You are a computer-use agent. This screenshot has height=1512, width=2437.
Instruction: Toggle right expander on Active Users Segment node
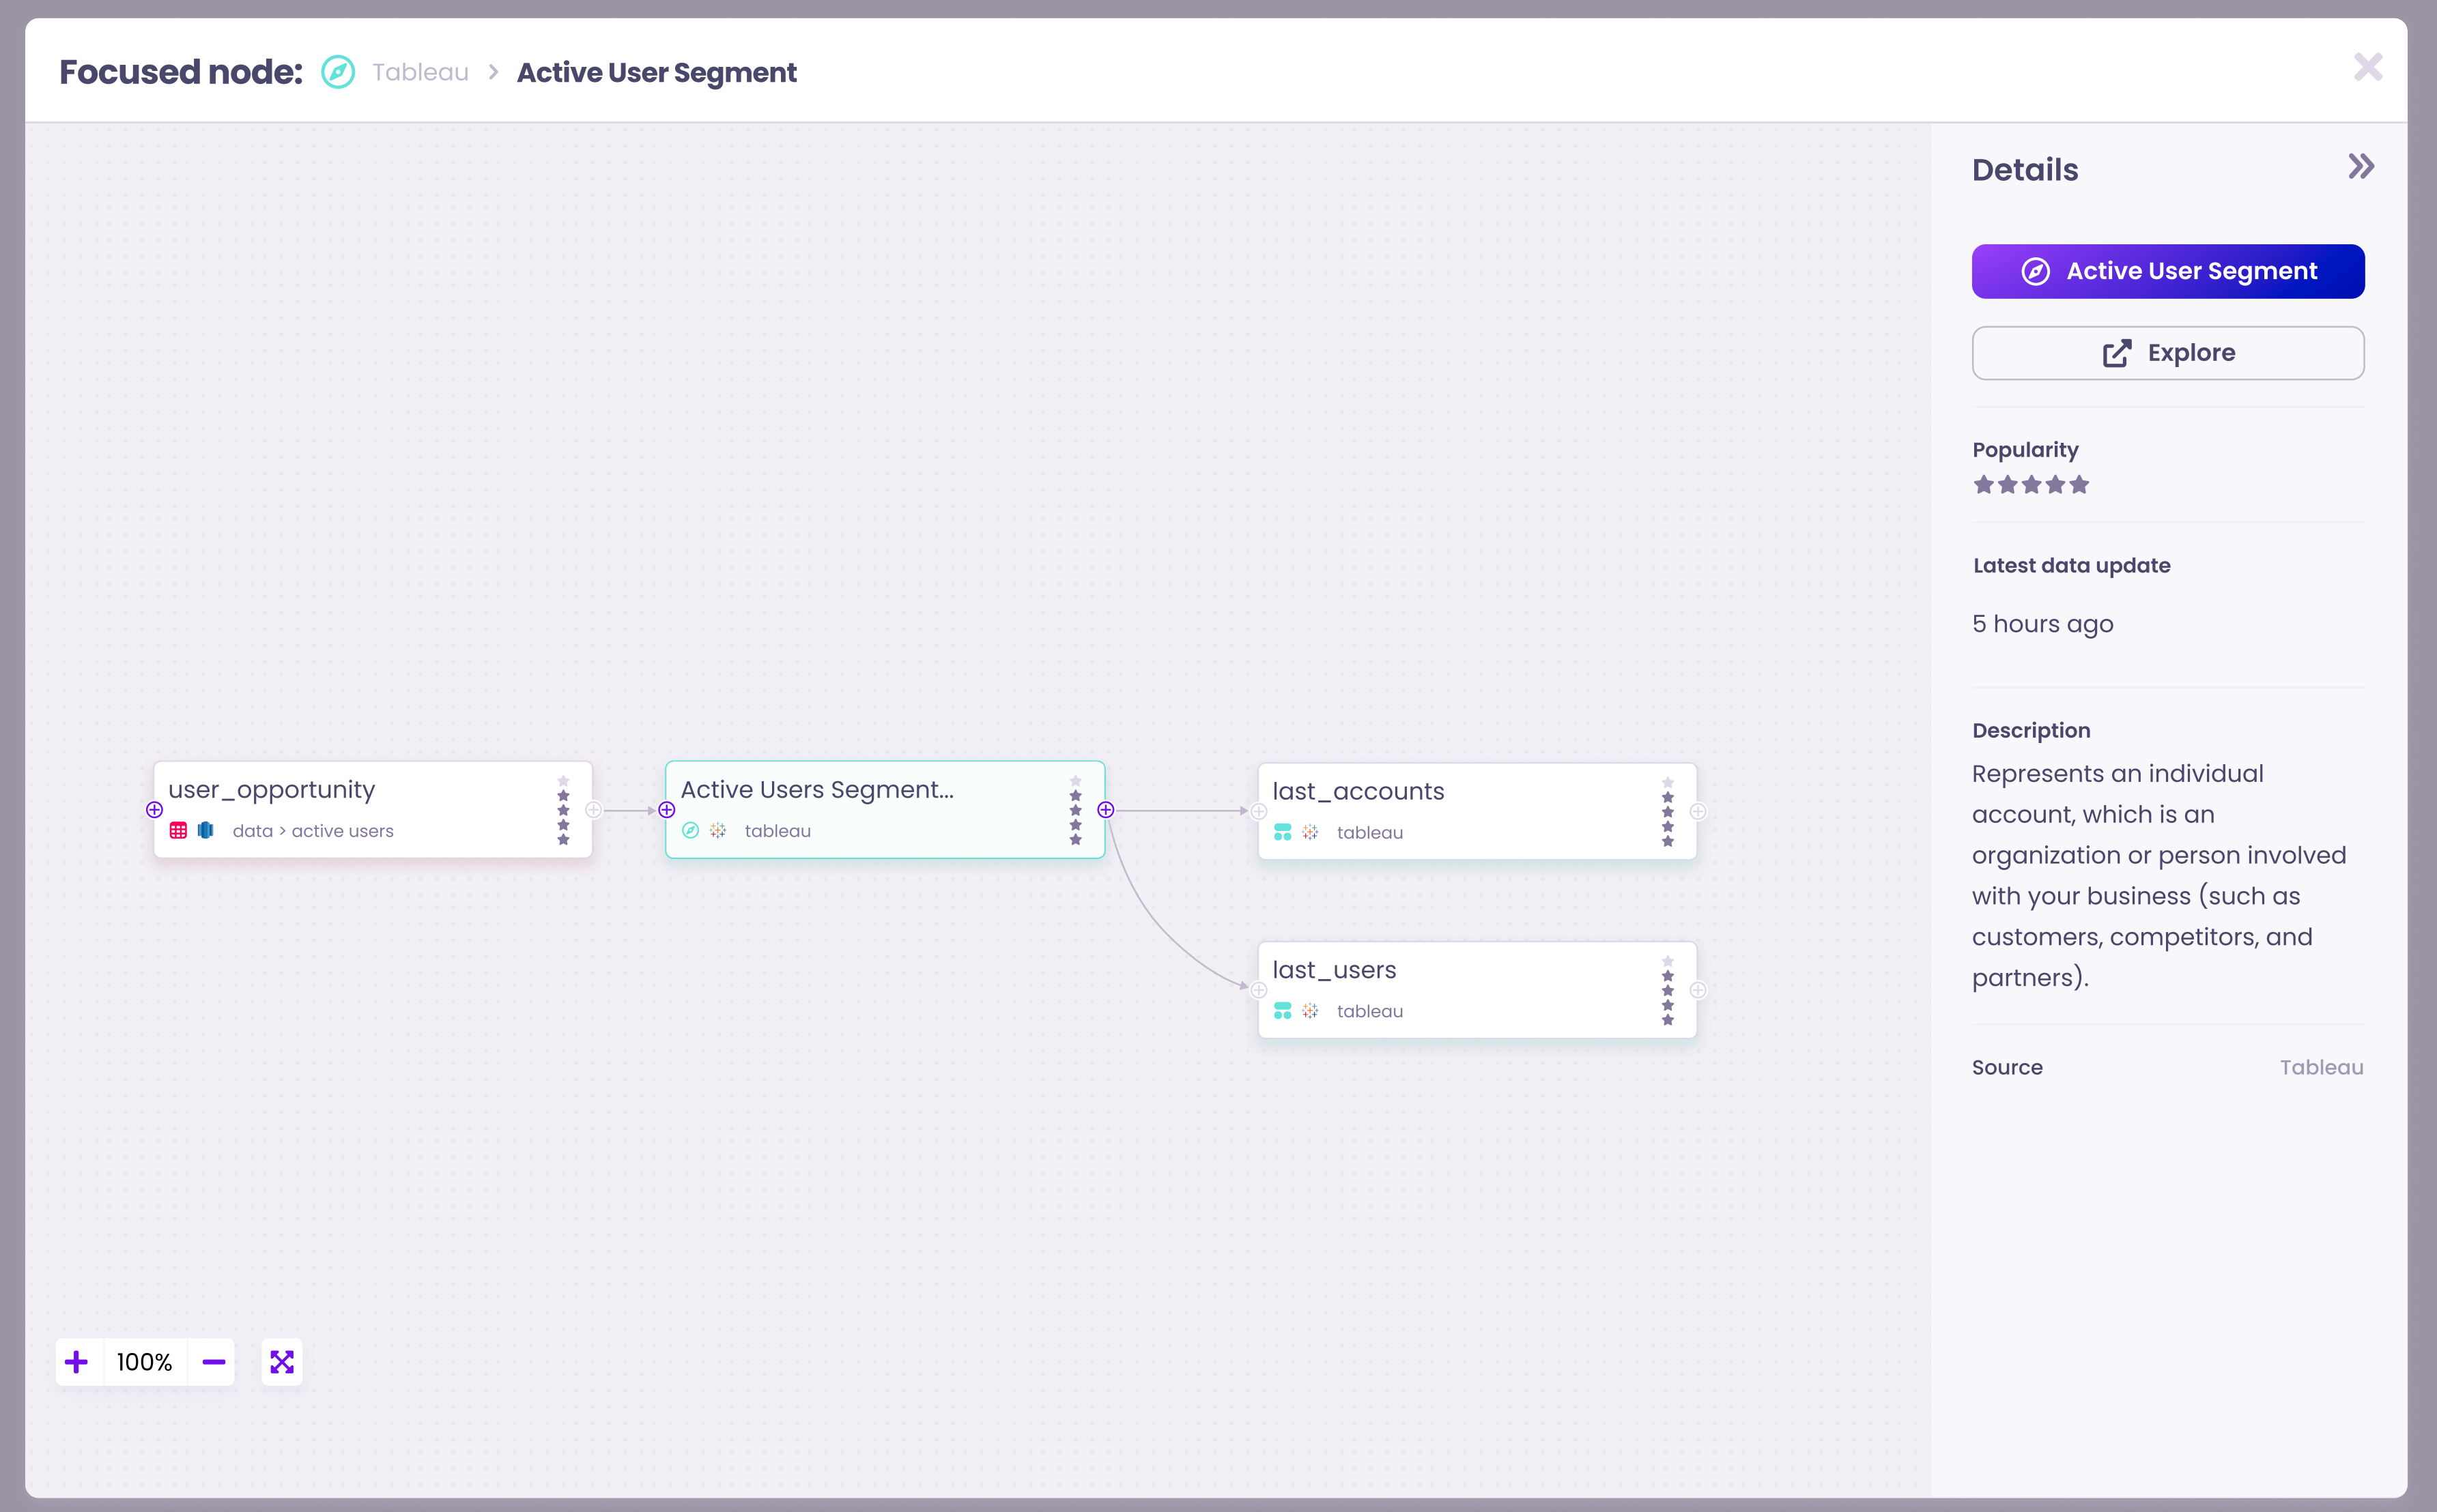pos(1105,810)
